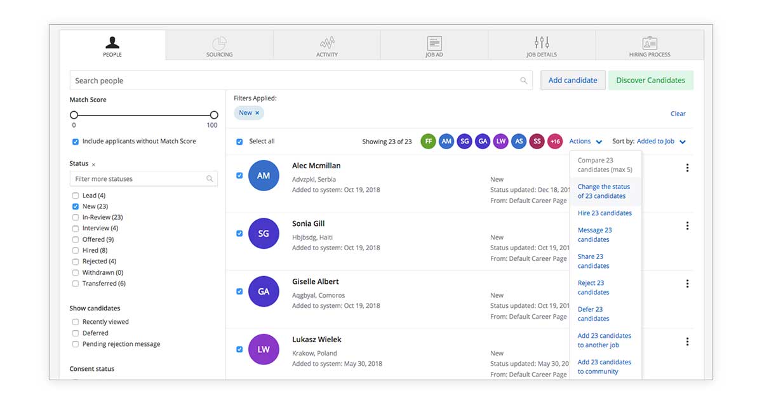This screenshot has width=762, height=419.
Task: Open more options for Sonia Gill
Action: (687, 225)
